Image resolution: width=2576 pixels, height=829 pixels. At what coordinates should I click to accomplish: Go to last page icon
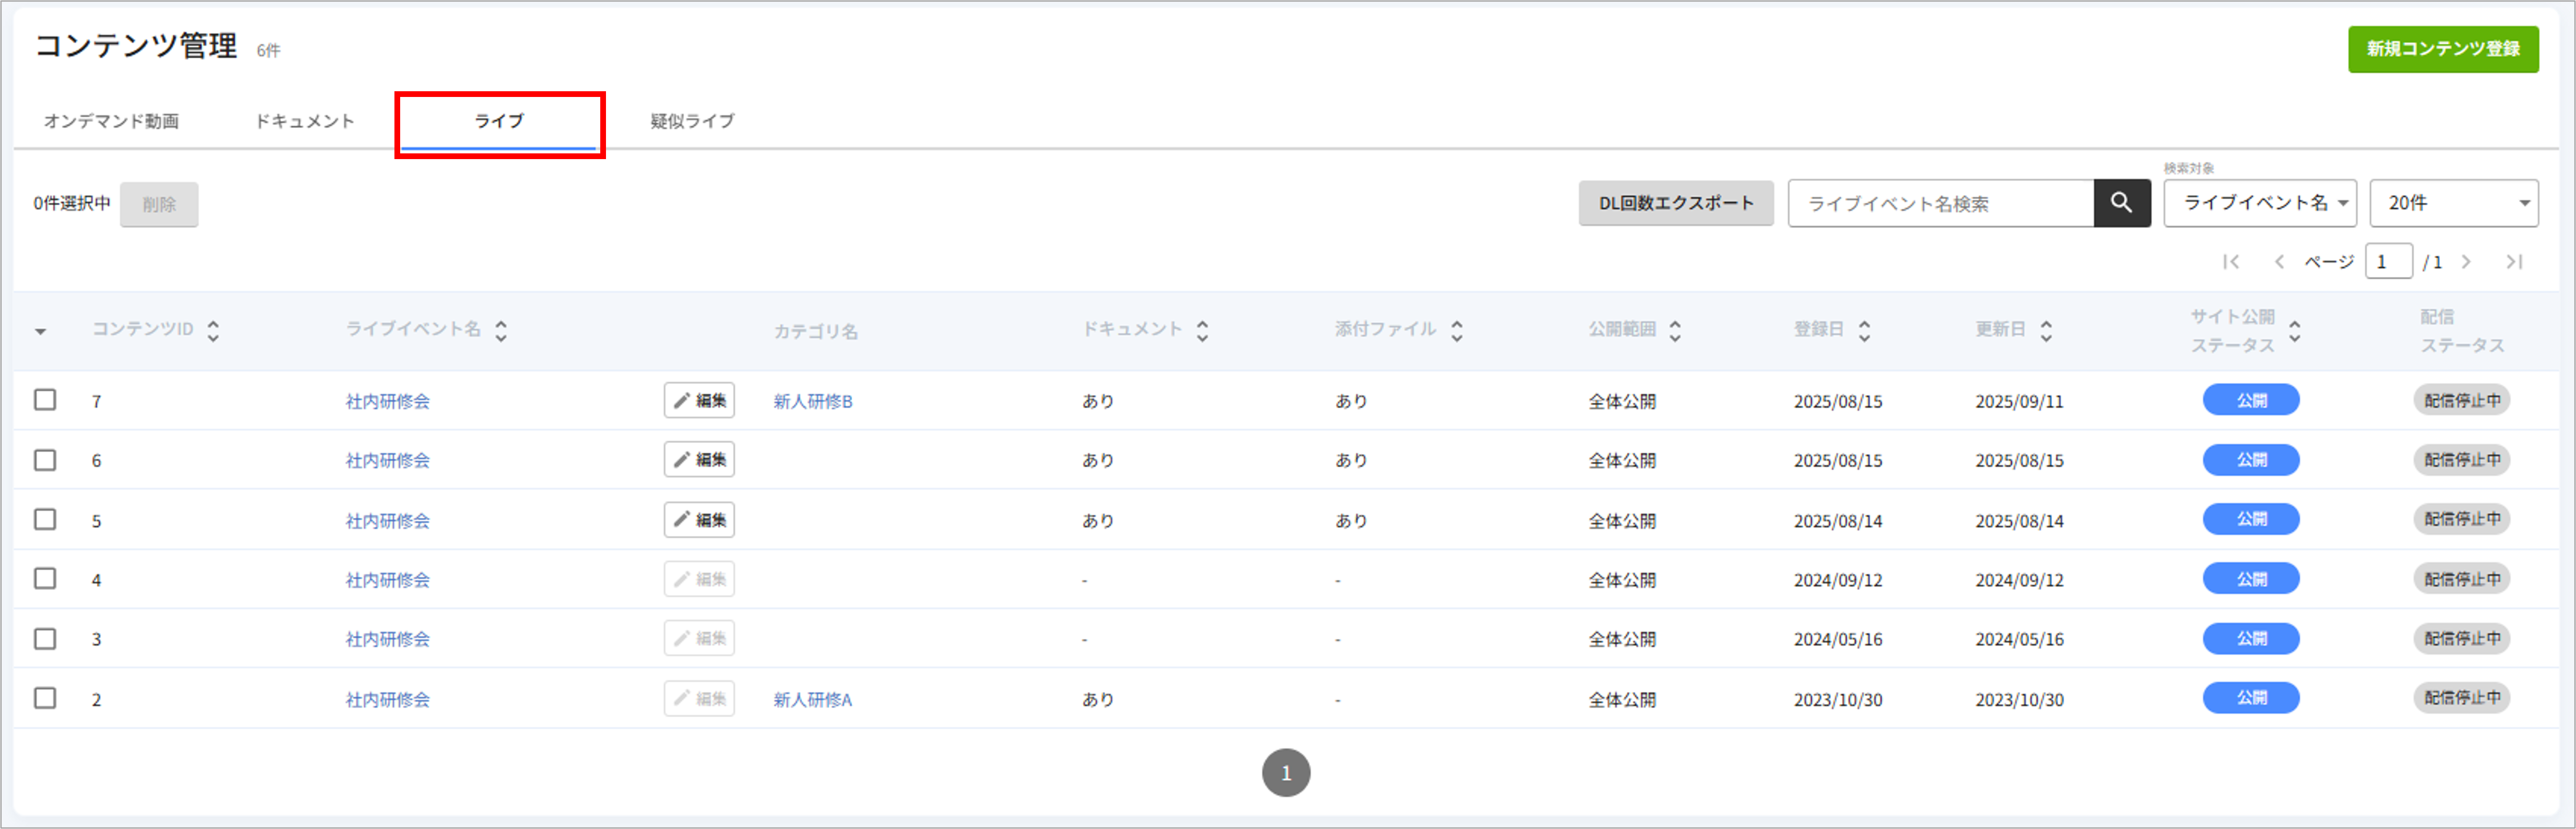coord(2514,262)
